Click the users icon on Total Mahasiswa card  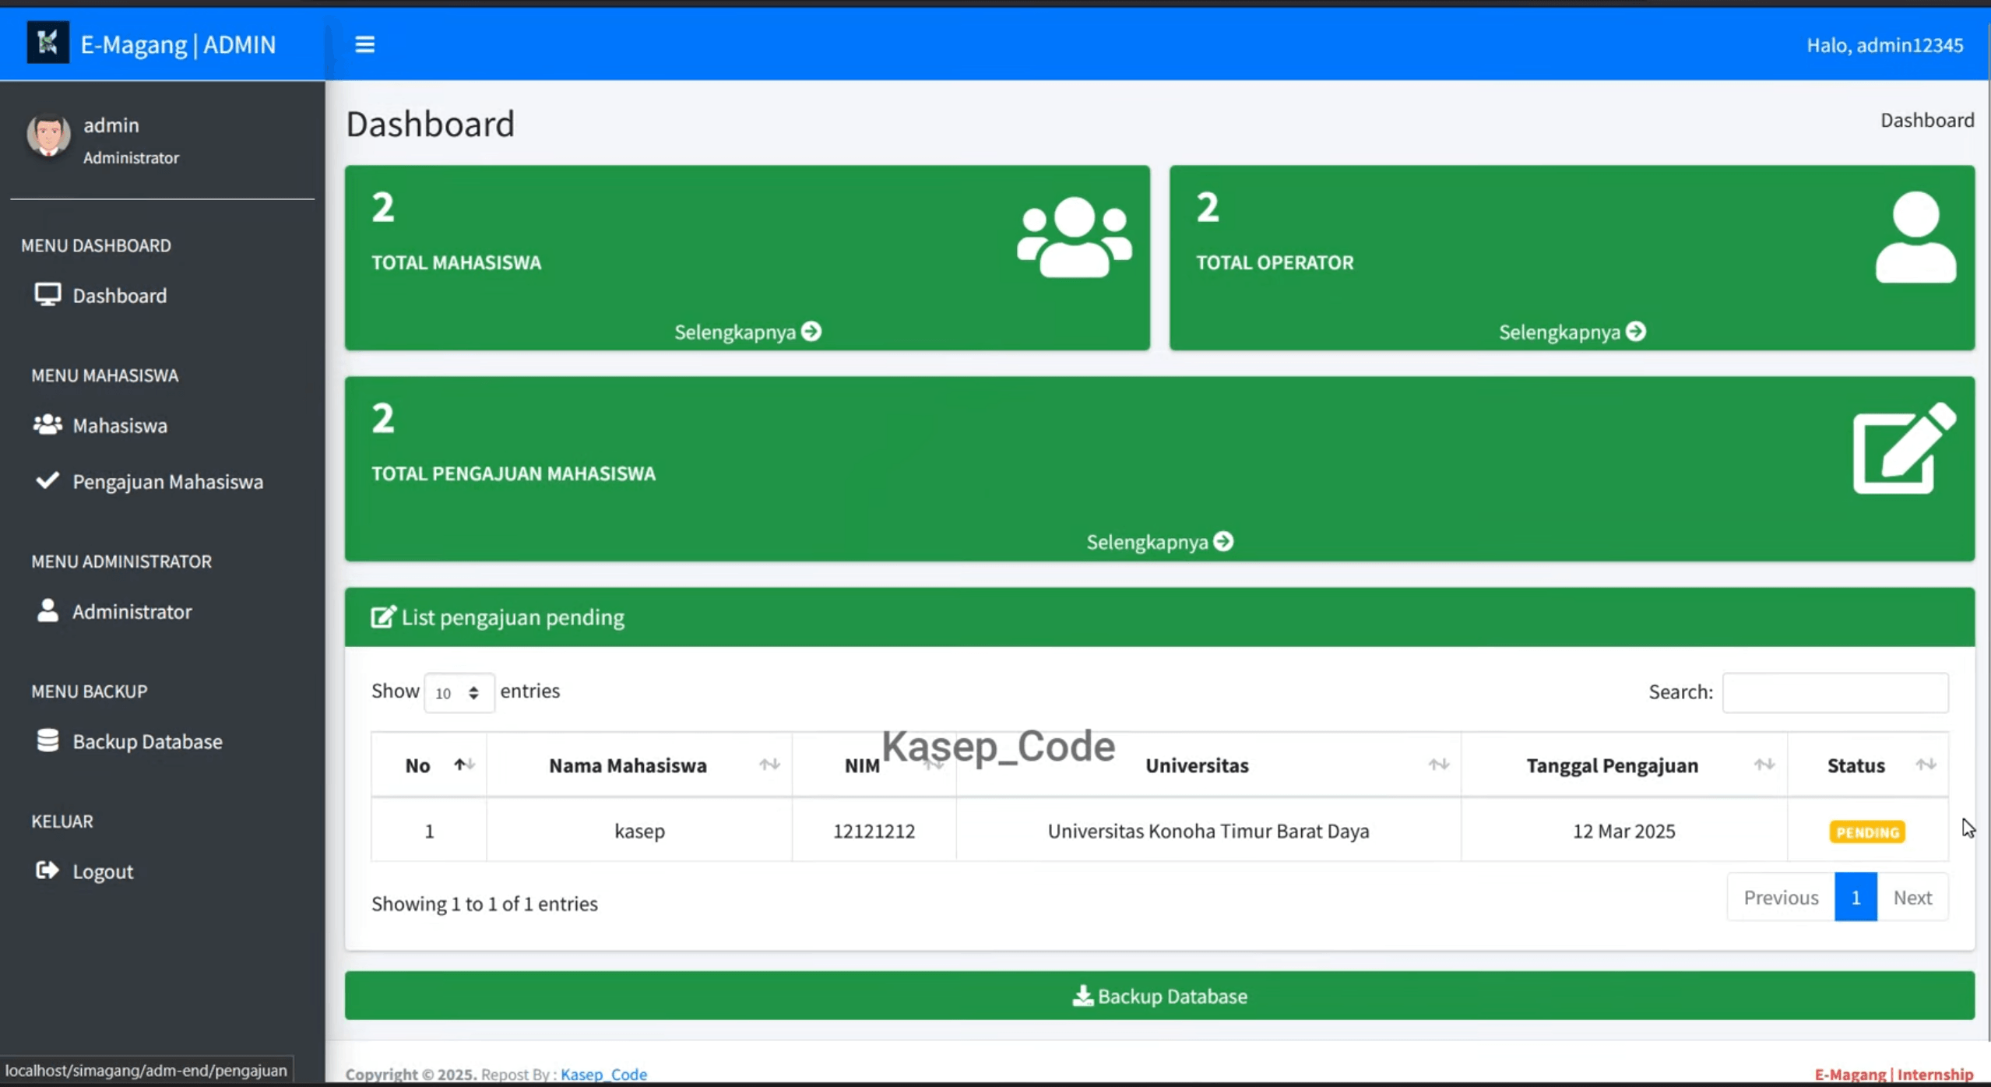(1074, 237)
